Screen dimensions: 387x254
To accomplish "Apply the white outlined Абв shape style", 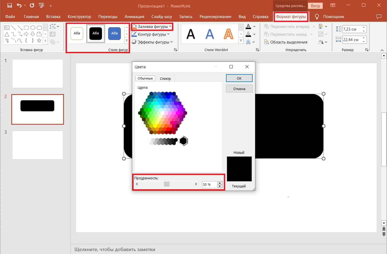I will coord(77,33).
